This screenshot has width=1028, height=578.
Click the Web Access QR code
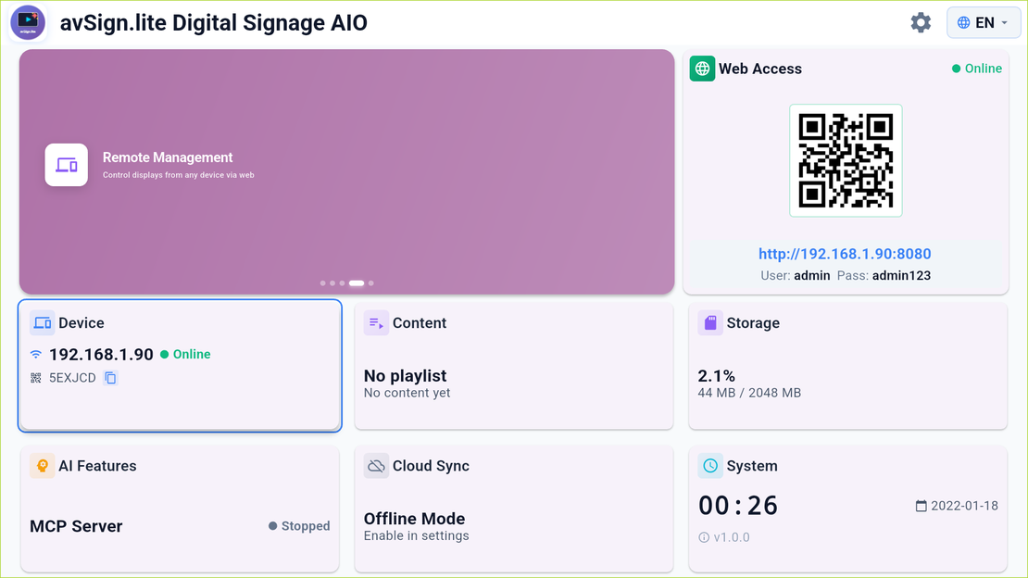point(846,160)
